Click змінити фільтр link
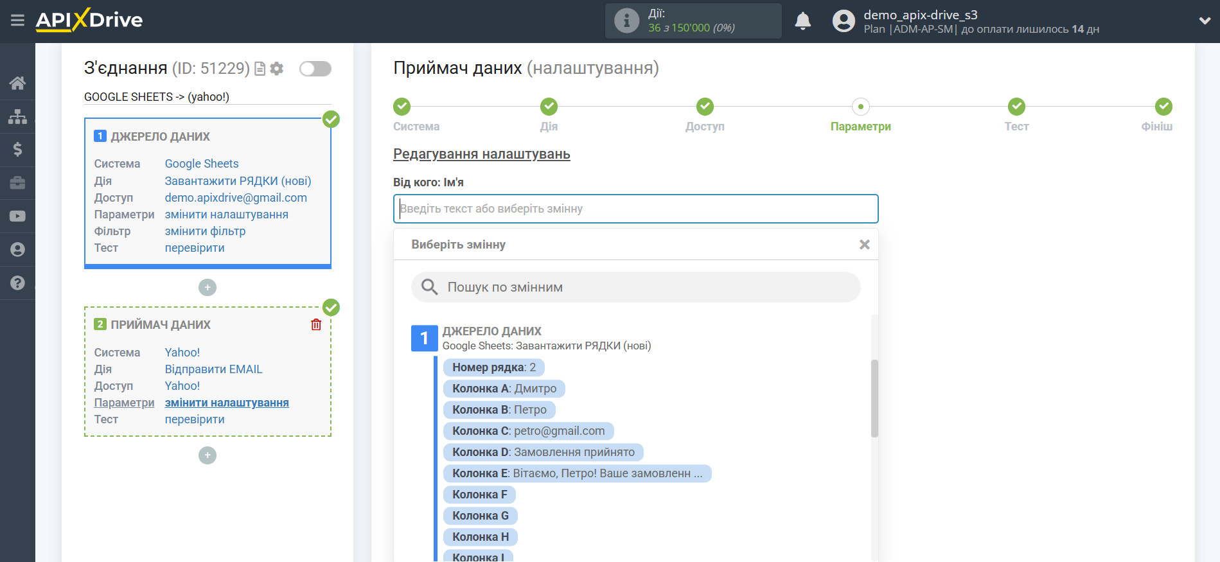Screen dimensions: 1220x562 (205, 231)
